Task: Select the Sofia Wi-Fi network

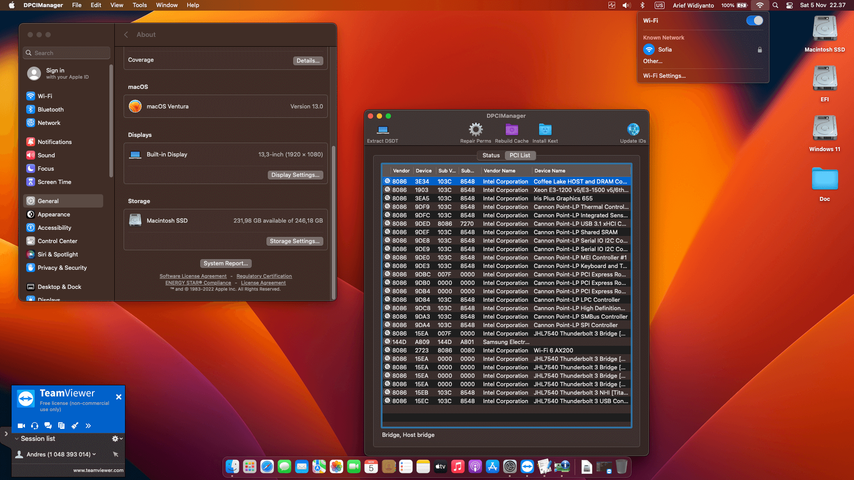Action: pos(703,49)
